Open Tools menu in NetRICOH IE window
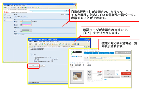The image size is (157, 92). tap(52, 41)
